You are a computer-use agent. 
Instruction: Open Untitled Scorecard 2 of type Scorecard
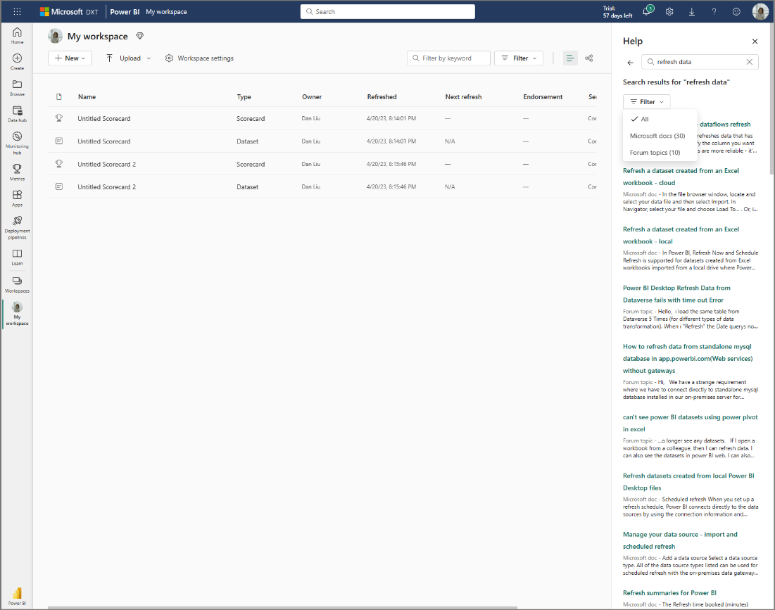point(106,164)
